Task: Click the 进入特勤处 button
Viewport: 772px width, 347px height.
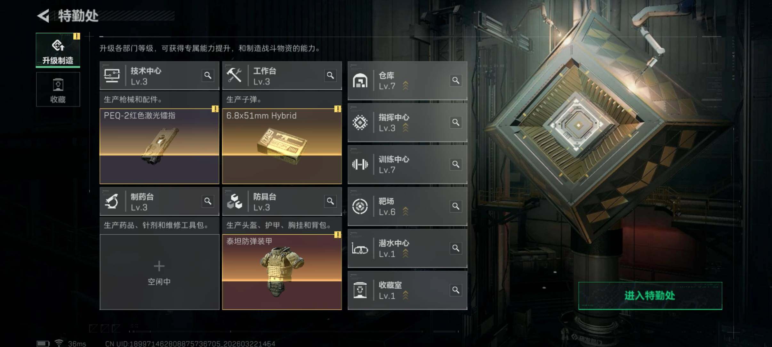Action: click(x=650, y=295)
